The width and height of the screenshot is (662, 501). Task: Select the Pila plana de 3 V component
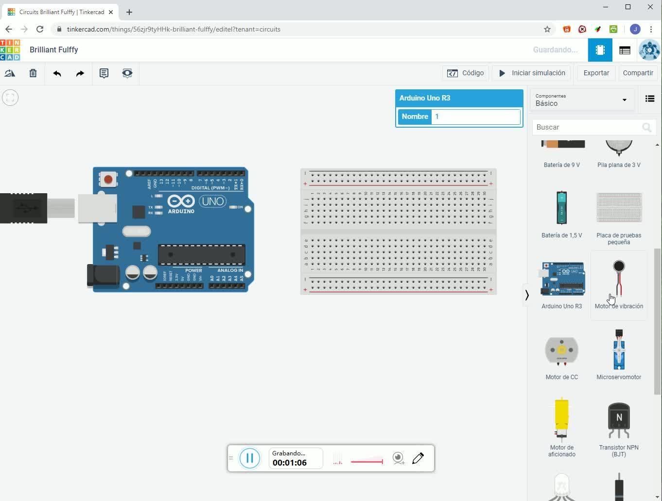[619, 154]
